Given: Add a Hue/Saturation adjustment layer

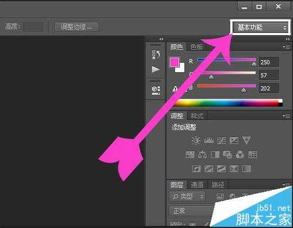Looking at the screenshot, I should (190, 155).
